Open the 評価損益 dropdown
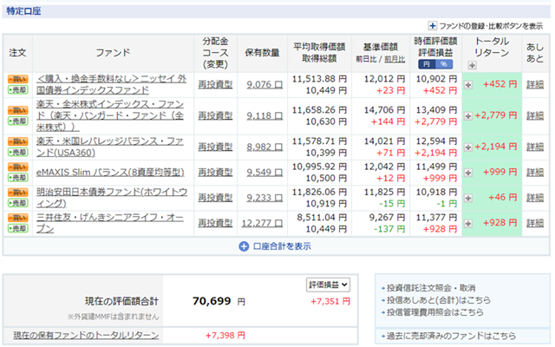The image size is (555, 347). (328, 285)
